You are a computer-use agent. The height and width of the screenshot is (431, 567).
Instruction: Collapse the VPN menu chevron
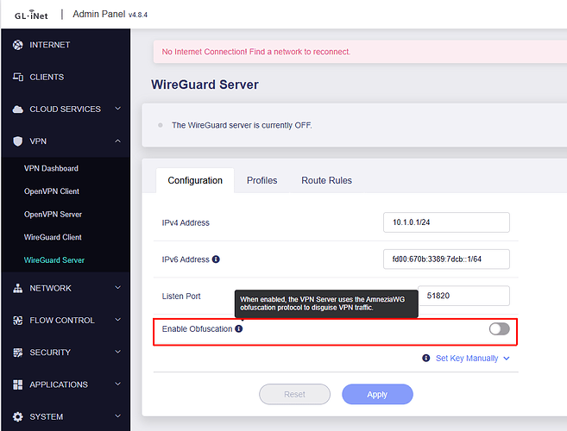tap(117, 141)
